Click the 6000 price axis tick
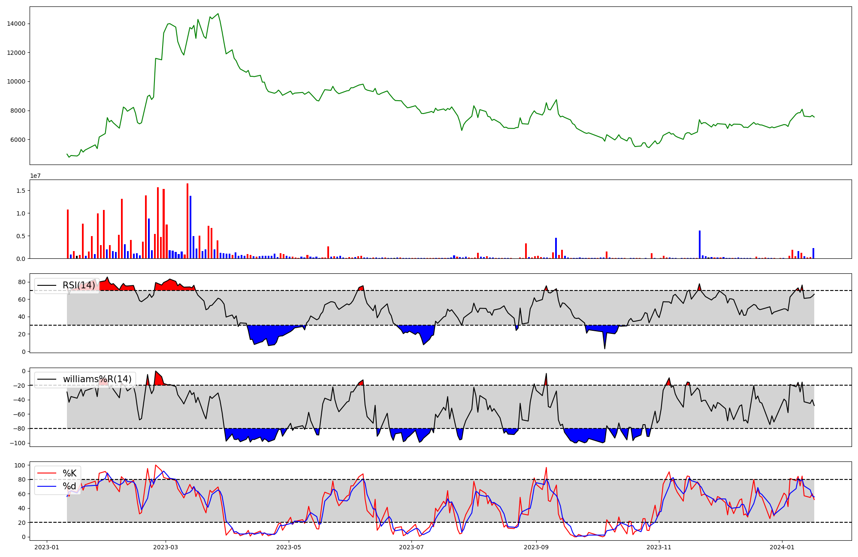Image resolution: width=858 pixels, height=557 pixels. pos(18,140)
